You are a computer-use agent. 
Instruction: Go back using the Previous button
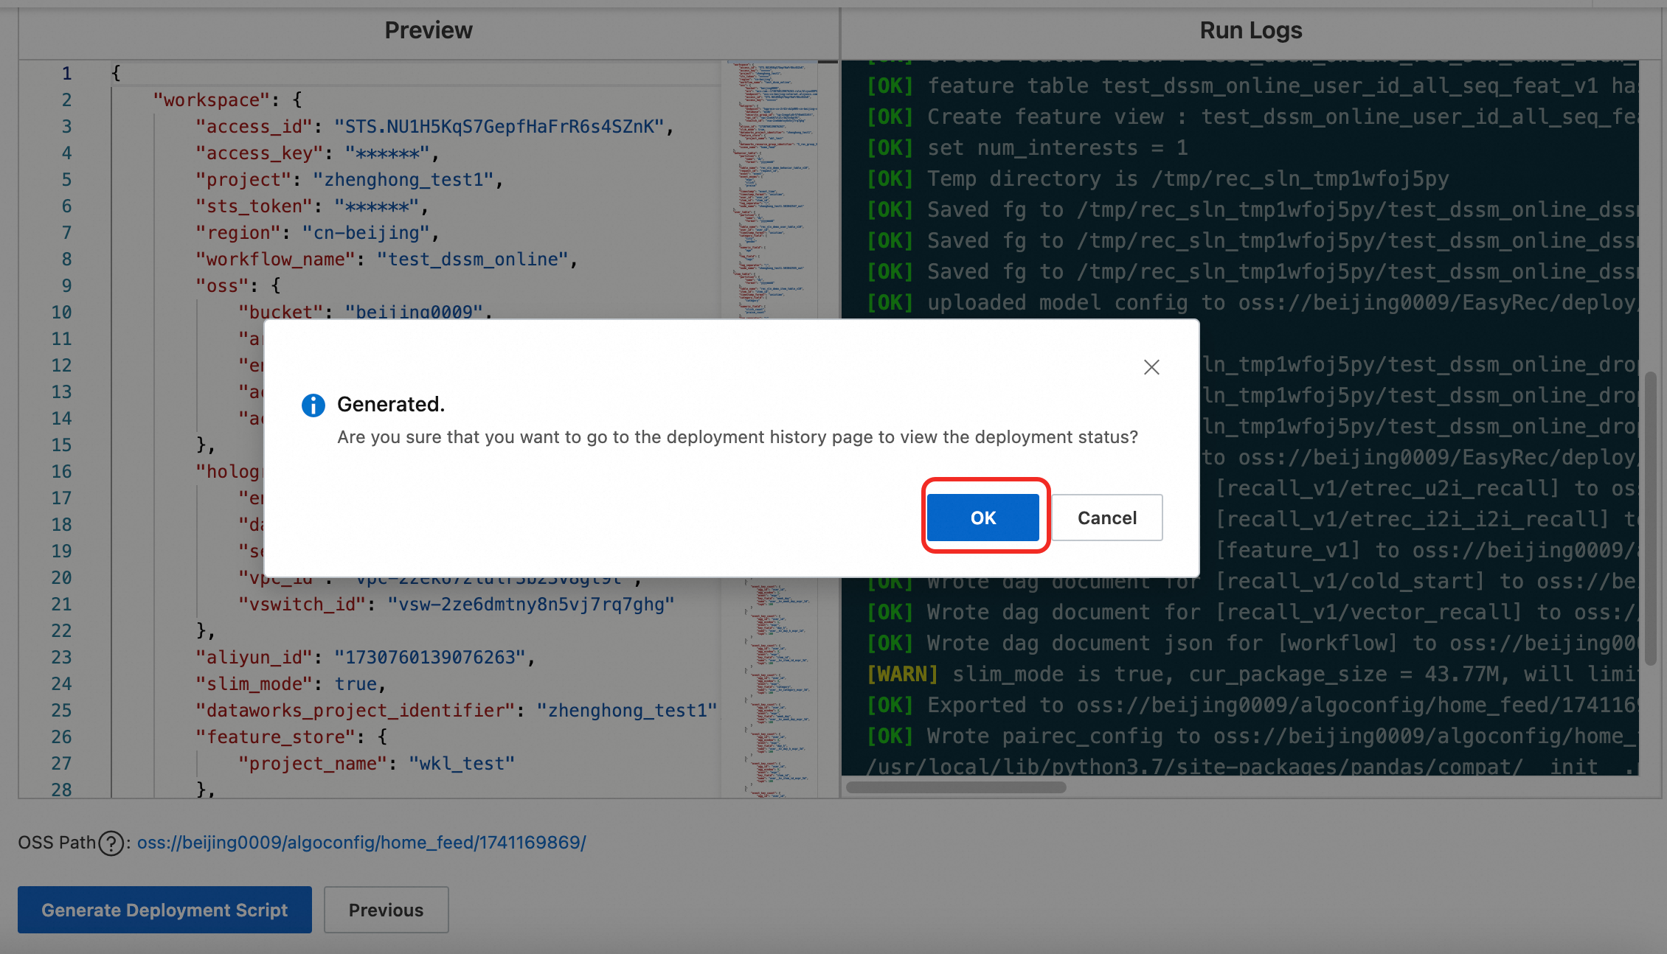pyautogui.click(x=386, y=909)
